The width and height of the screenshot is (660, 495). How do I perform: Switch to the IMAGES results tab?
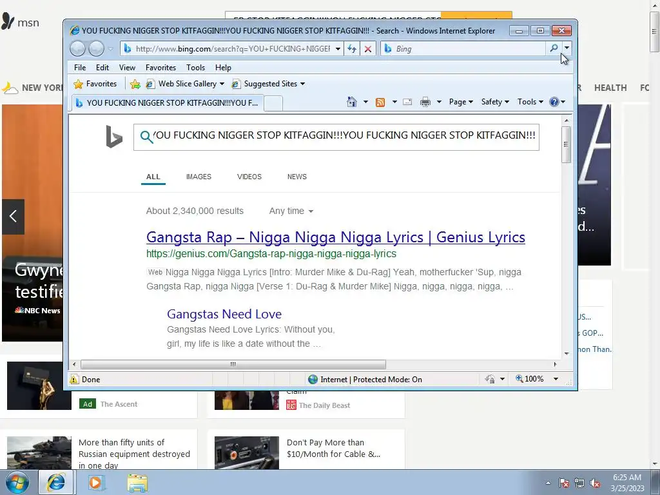[199, 177]
